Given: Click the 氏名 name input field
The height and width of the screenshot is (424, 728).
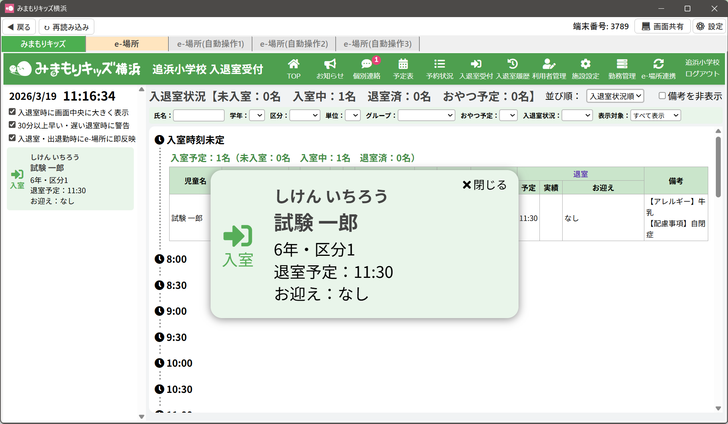Looking at the screenshot, I should pos(199,115).
